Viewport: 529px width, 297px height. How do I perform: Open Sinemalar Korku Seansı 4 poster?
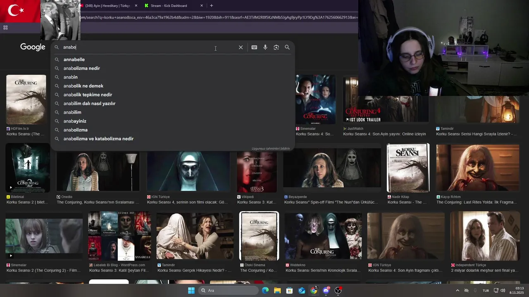pos(315,99)
